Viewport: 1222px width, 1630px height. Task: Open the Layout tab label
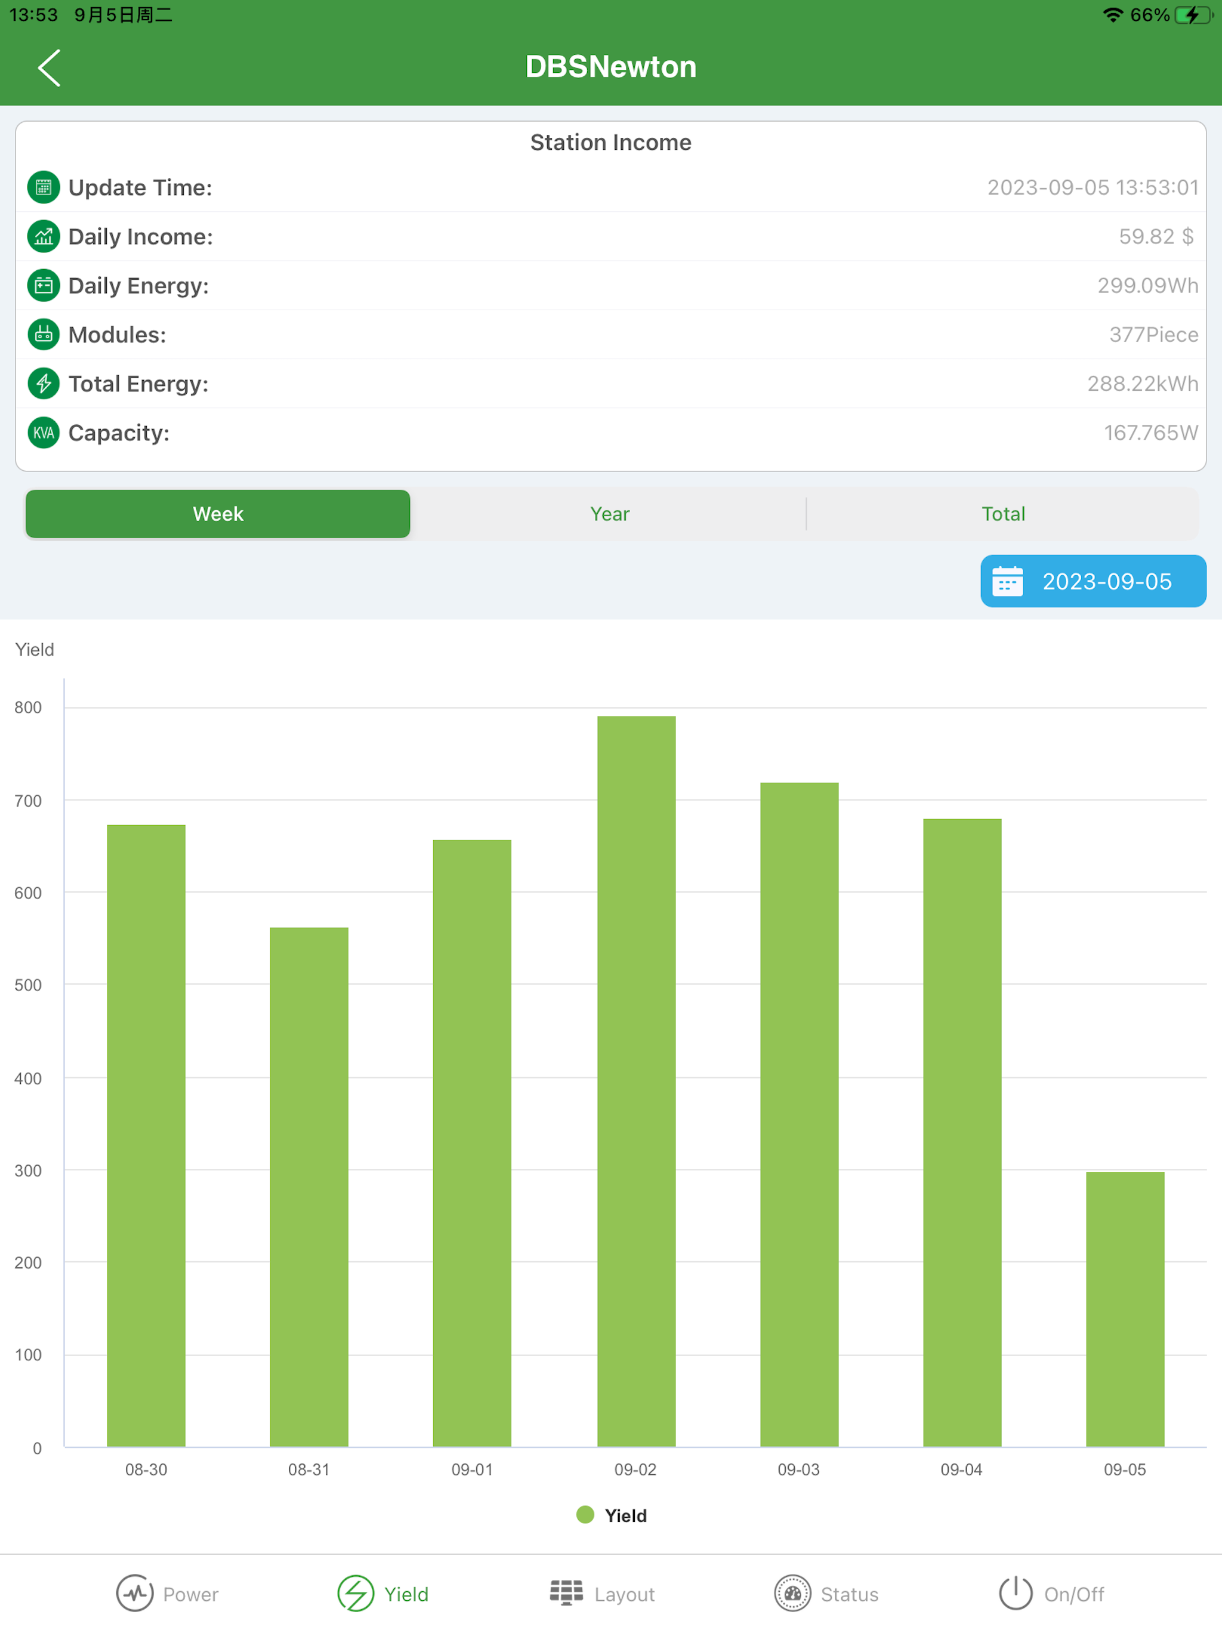pos(624,1595)
